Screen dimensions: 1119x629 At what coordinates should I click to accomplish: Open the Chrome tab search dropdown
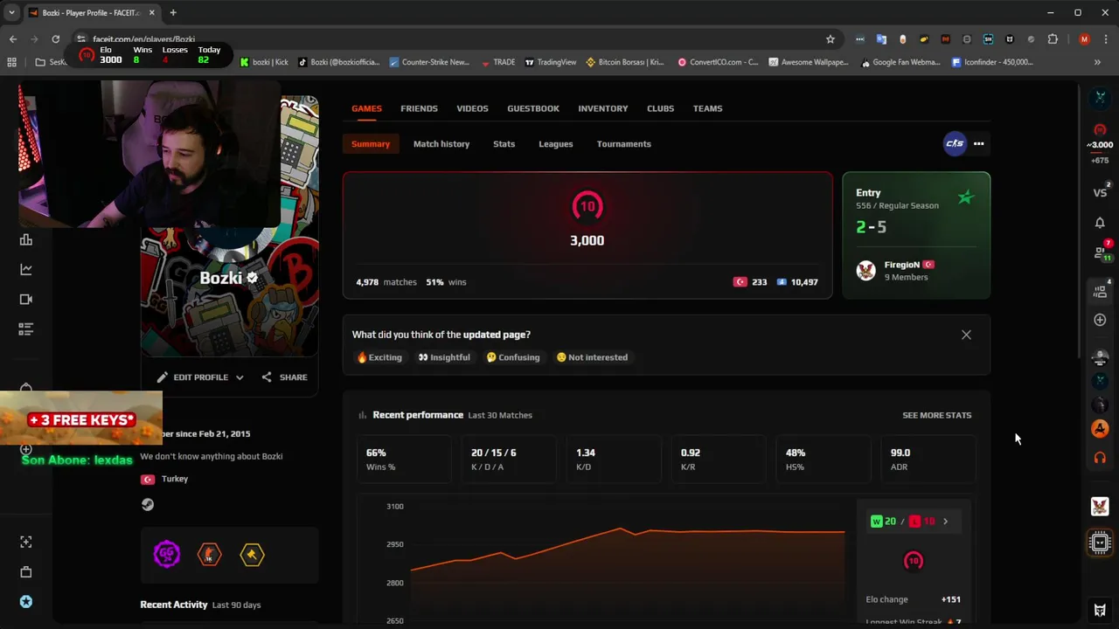tap(11, 12)
